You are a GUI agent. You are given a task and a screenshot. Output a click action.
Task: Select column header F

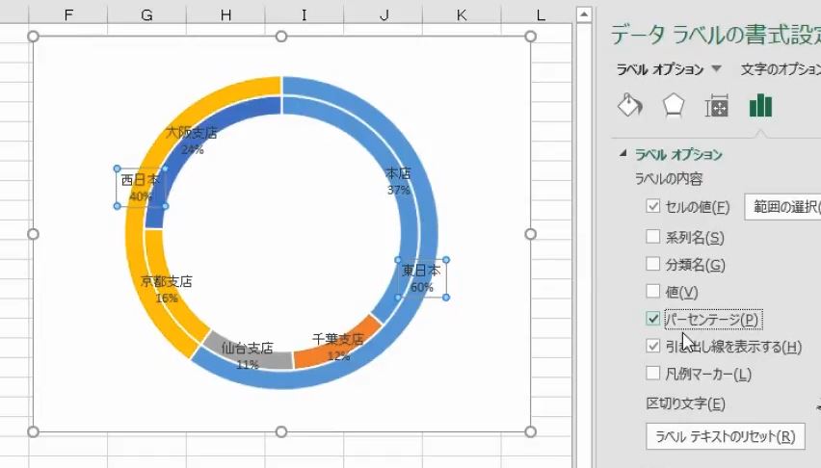(68, 14)
